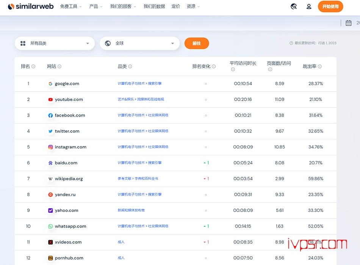Click the orange 前往 button

[x=197, y=44]
